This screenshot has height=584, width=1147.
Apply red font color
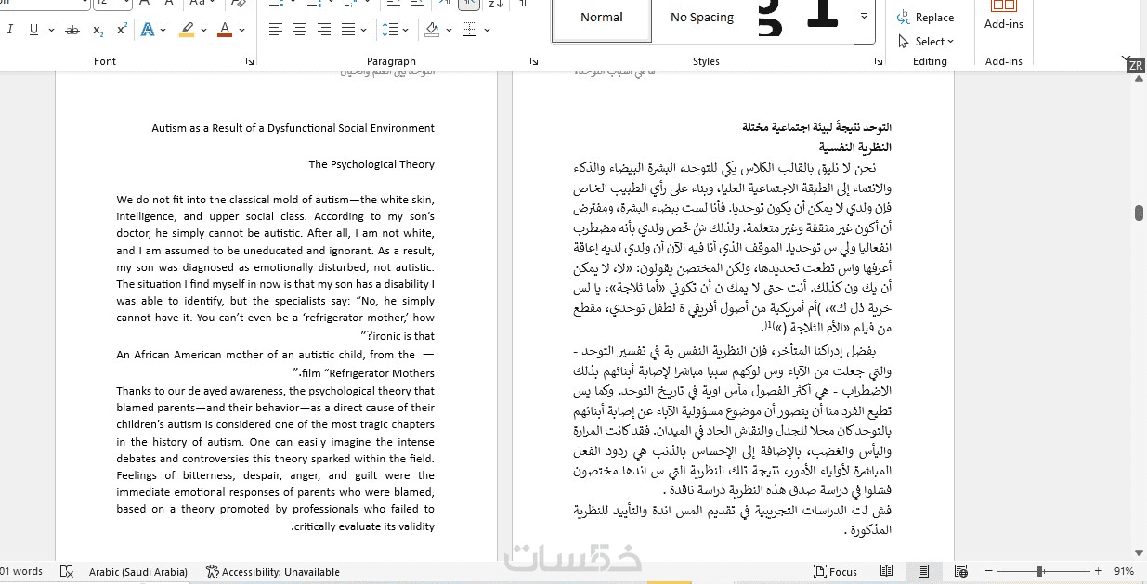point(225,30)
